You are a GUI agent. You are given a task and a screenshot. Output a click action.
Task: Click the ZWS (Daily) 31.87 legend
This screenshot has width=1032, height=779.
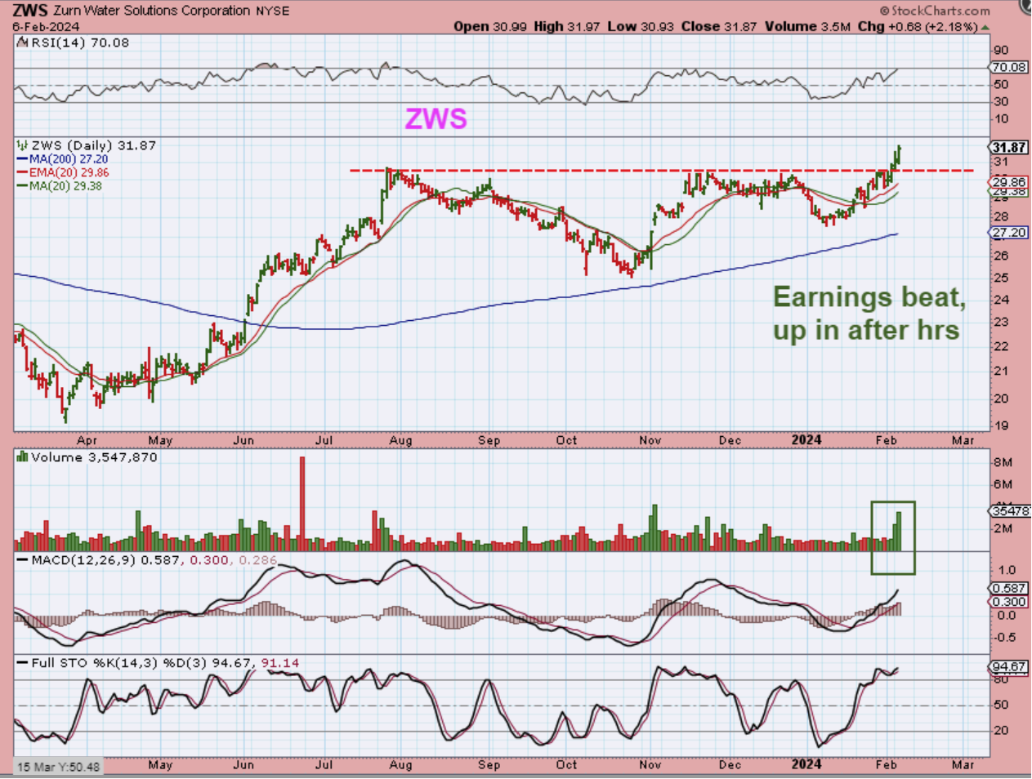click(94, 145)
